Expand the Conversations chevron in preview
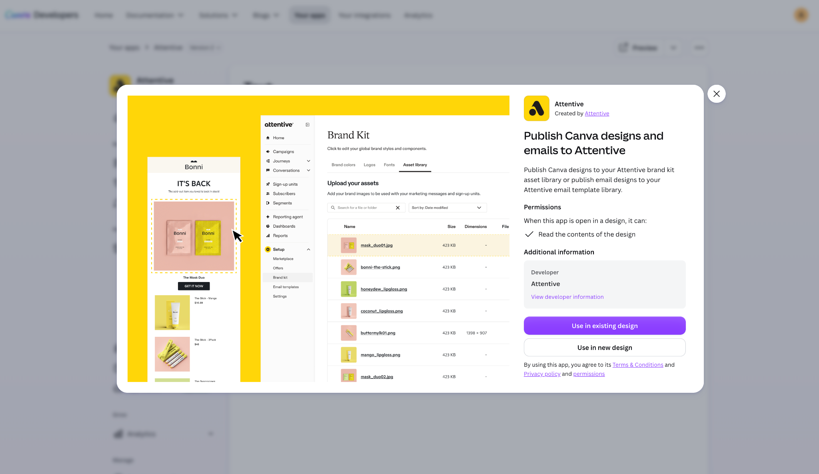The height and width of the screenshot is (474, 819). pos(308,170)
